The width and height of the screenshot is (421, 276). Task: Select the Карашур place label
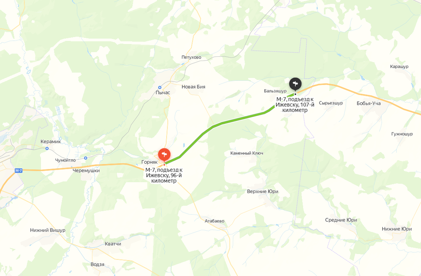[399, 66]
